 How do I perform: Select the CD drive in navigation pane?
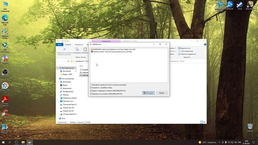(68, 114)
